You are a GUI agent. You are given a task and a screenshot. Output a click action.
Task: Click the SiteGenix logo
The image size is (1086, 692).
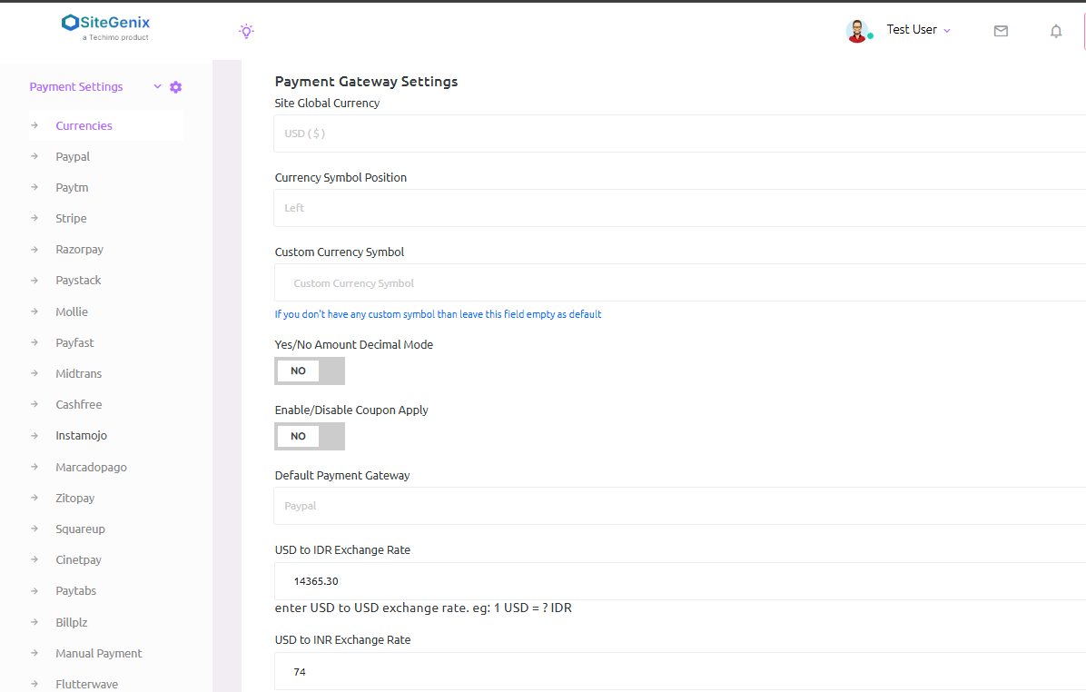click(106, 26)
